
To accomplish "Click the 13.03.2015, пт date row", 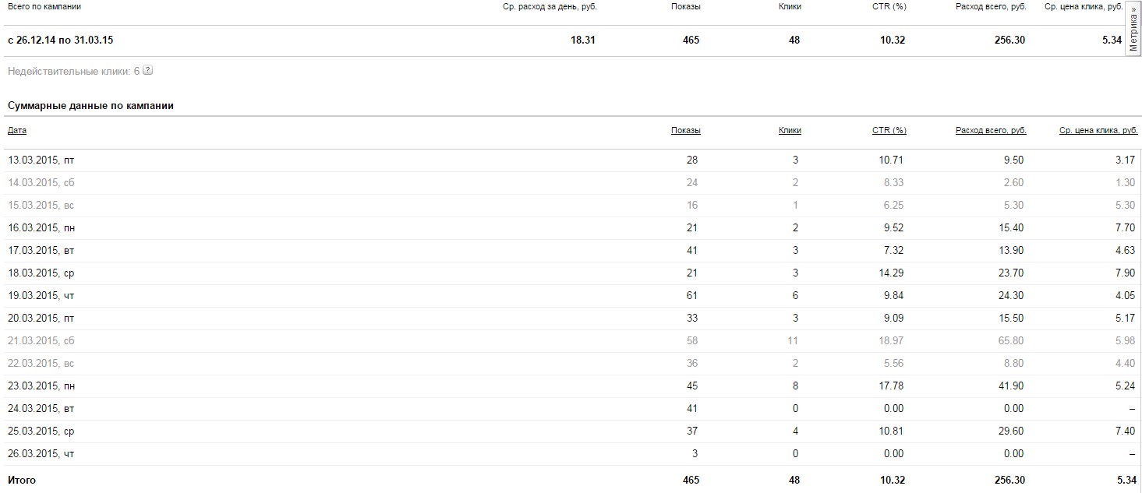I will coord(41,160).
